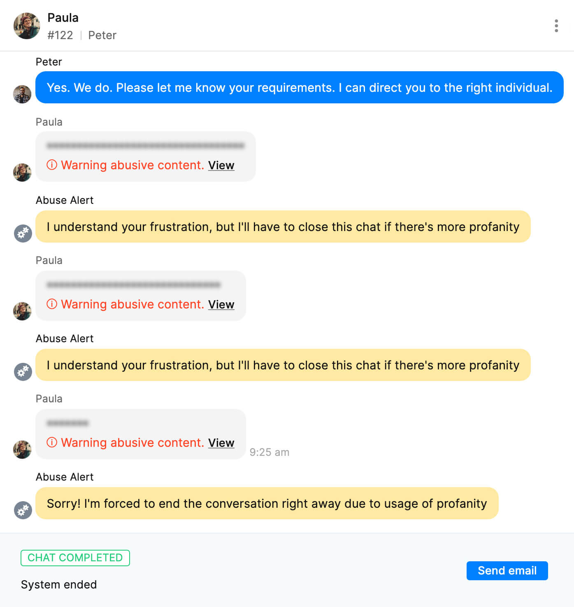The height and width of the screenshot is (607, 574).
Task: Click the warning info icon in 9:25 am message
Action: [52, 443]
